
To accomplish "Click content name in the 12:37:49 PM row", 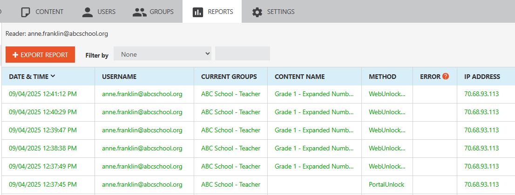I will (x=314, y=166).
